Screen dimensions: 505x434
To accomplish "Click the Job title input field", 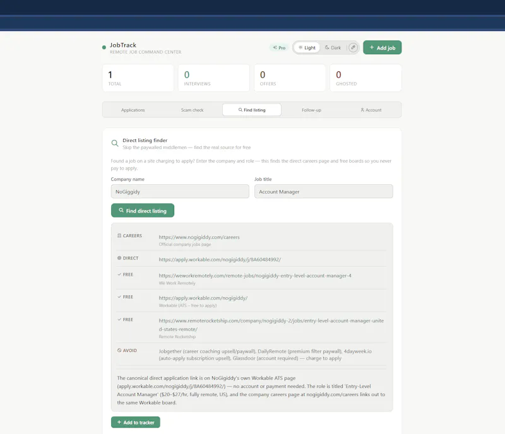I will click(324, 191).
